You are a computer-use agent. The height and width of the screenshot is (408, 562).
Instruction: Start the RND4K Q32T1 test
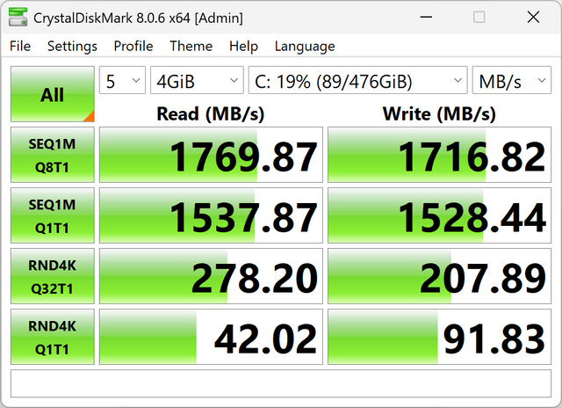pos(53,276)
